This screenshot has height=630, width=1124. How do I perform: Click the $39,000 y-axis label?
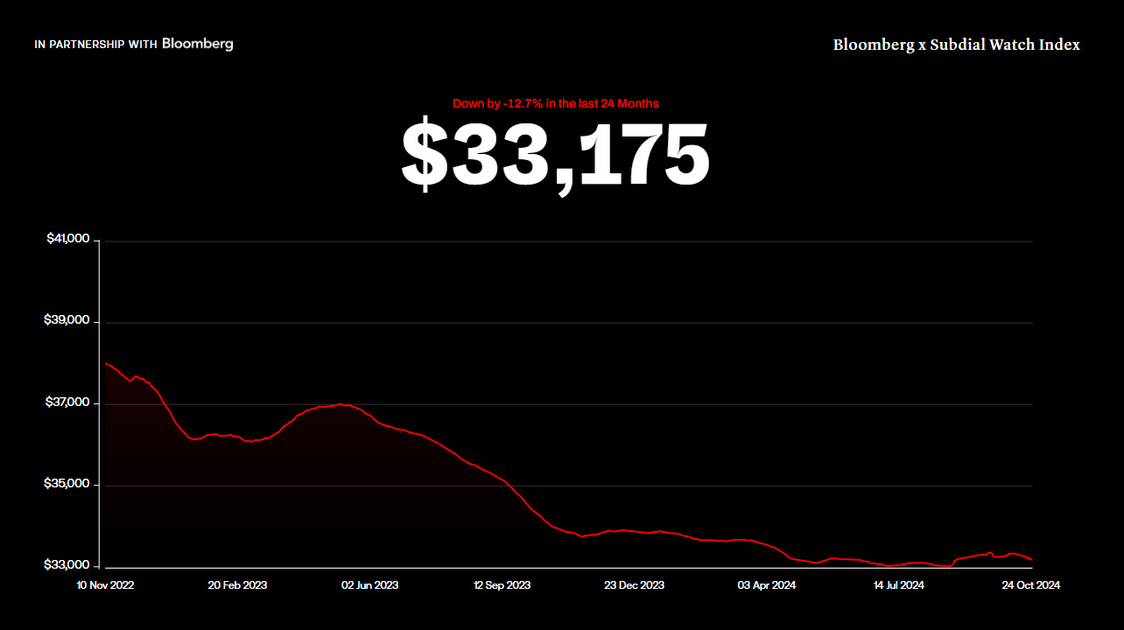pyautogui.click(x=67, y=320)
